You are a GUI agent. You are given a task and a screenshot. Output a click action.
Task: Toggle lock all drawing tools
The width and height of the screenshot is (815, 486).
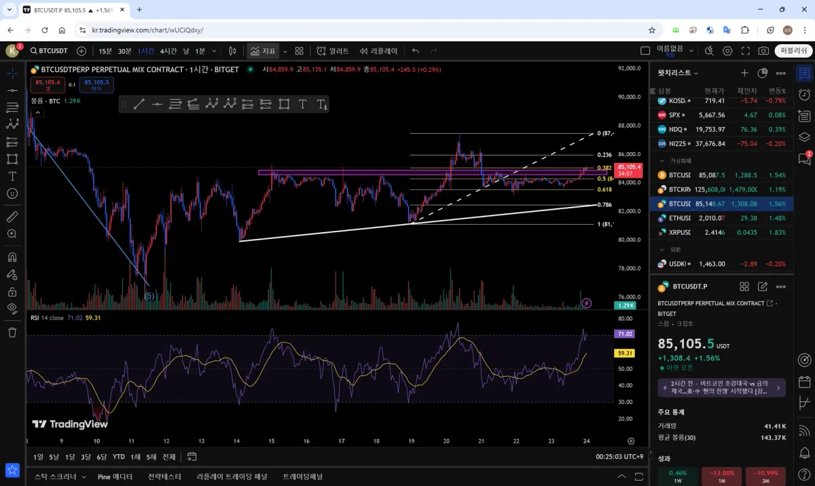[x=12, y=291]
